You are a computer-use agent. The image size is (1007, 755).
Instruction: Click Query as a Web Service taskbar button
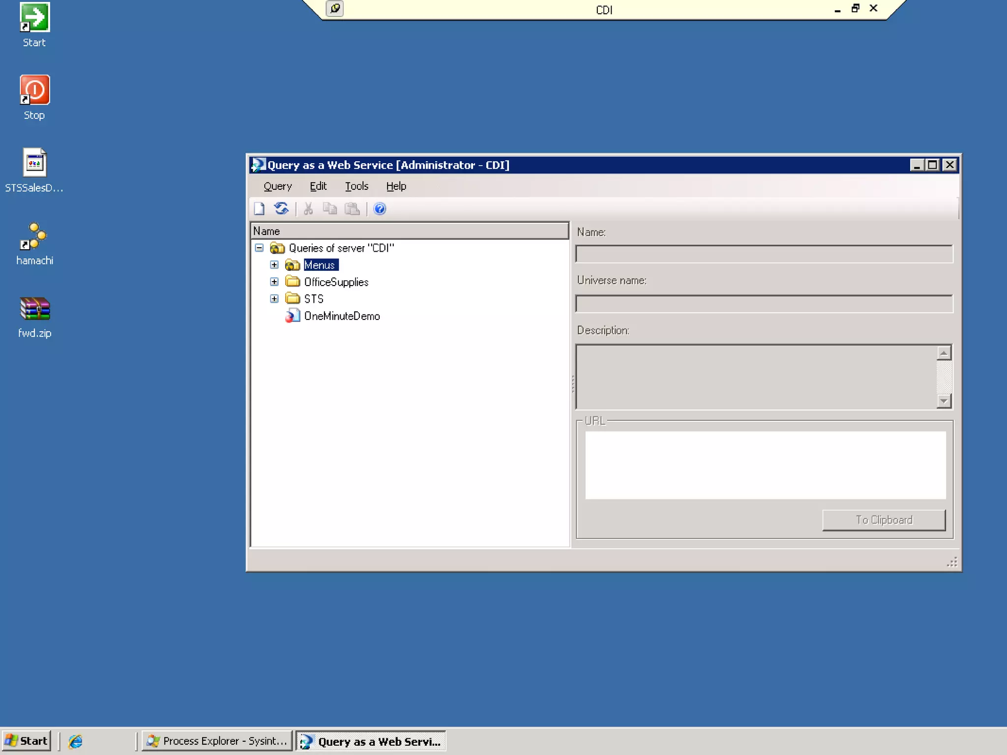(371, 741)
